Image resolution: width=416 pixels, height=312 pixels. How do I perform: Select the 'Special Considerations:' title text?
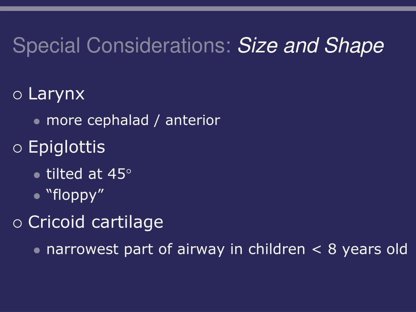pyautogui.click(x=122, y=45)
